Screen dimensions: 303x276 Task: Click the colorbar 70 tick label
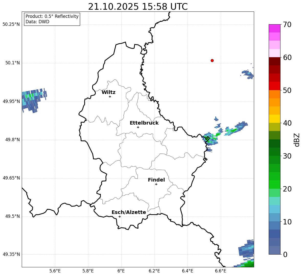[287, 25]
